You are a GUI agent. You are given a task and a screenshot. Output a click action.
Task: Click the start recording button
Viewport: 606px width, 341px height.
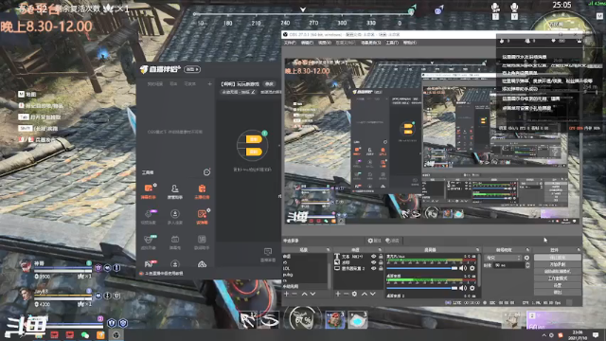(x=558, y=264)
